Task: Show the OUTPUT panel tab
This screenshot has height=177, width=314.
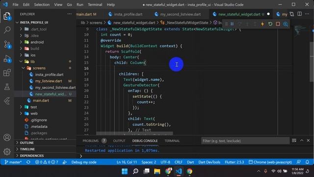Action: point(119,141)
